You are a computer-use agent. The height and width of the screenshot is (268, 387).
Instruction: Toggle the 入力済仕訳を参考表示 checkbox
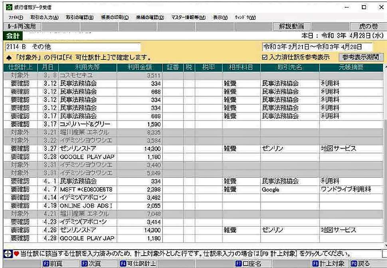pos(265,57)
